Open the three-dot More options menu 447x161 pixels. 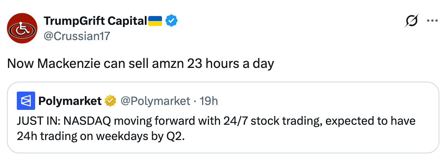[432, 21]
